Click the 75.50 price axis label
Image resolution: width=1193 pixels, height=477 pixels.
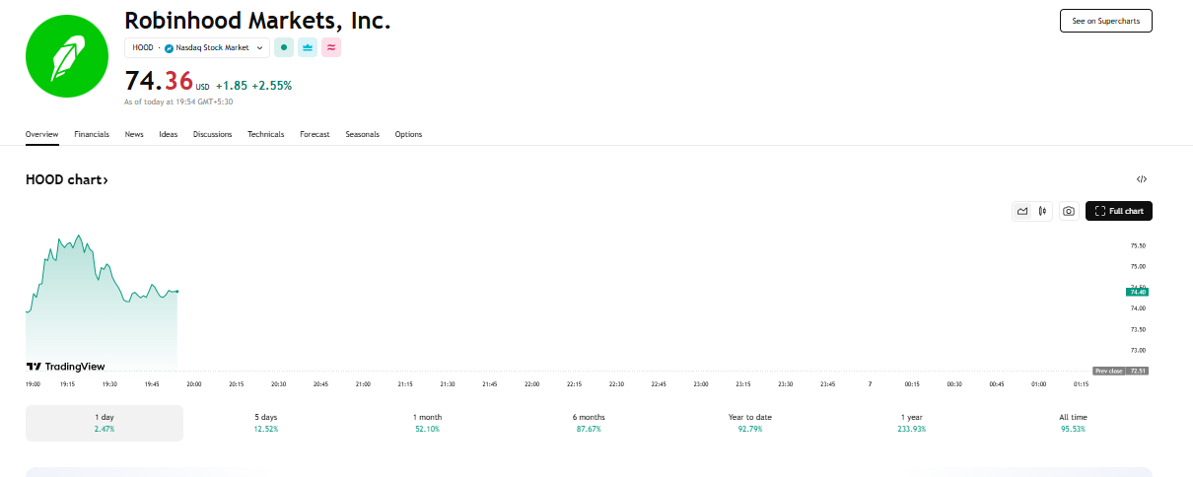pyautogui.click(x=1138, y=245)
